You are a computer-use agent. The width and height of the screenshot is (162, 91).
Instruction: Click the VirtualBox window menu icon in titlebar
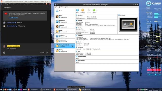(x=56, y=5)
